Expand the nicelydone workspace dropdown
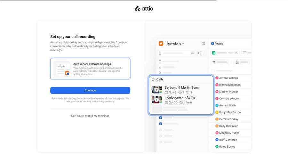Image resolution: width=288 pixels, height=155 pixels. click(x=183, y=44)
